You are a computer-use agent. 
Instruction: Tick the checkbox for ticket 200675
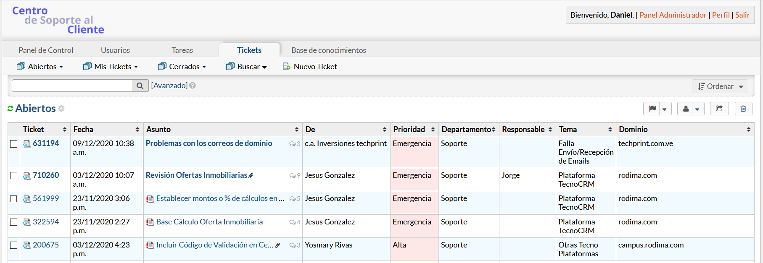(14, 245)
